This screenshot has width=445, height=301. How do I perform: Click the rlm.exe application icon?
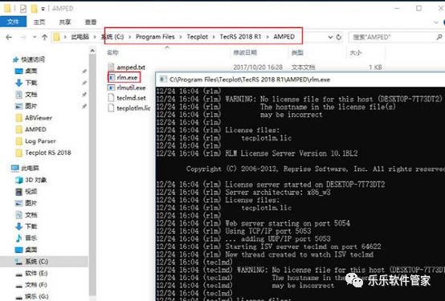pyautogui.click(x=112, y=77)
